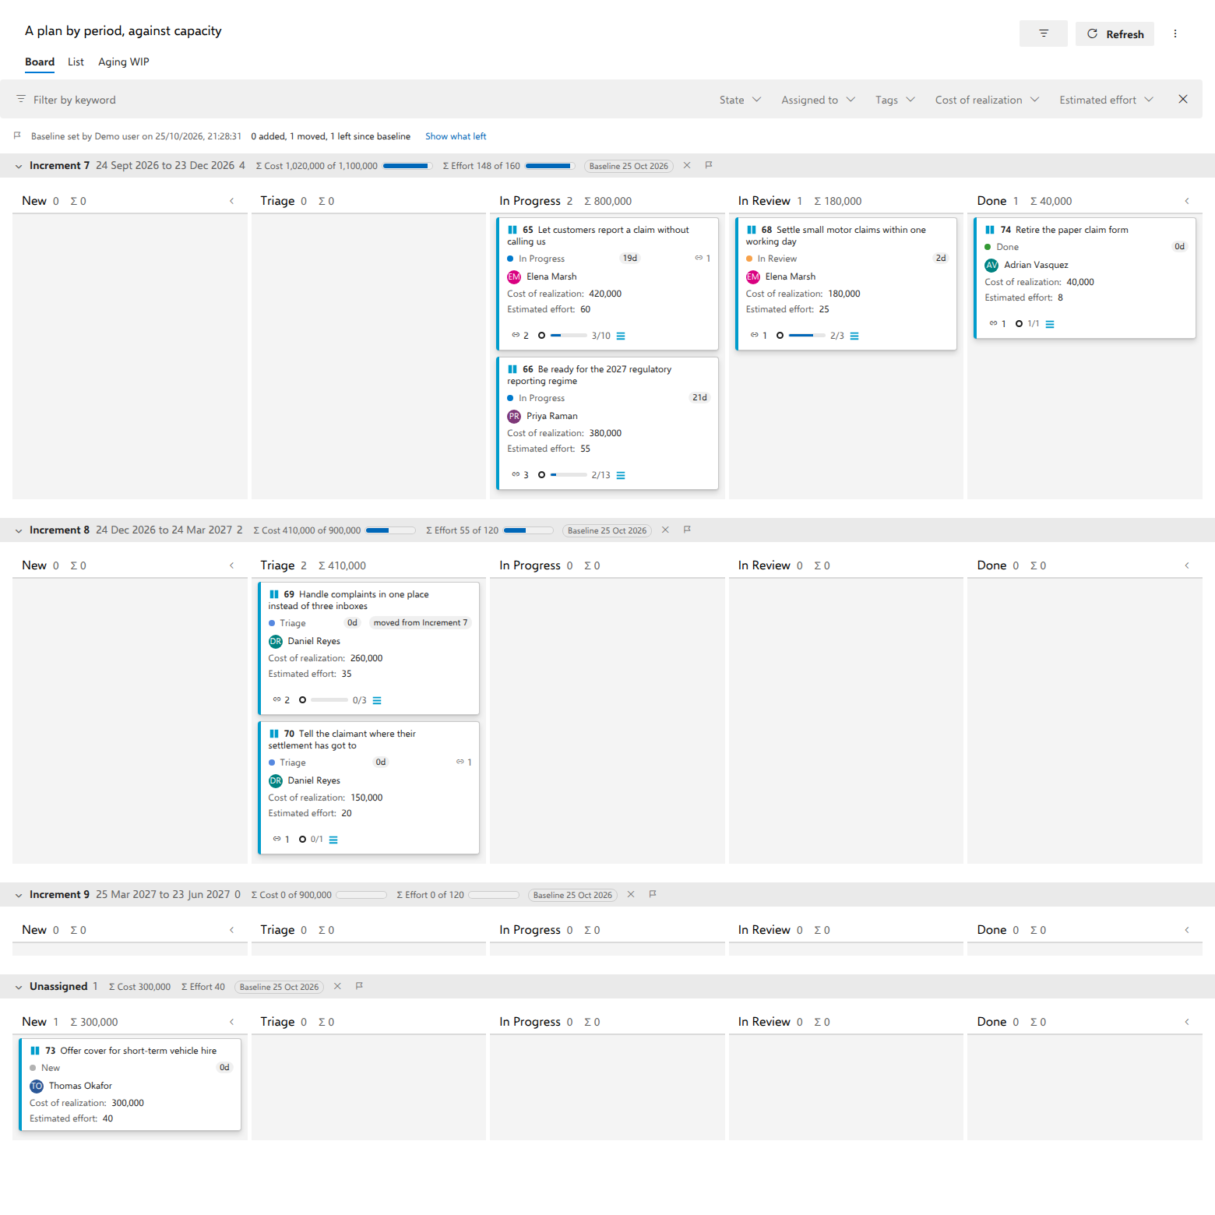Image resolution: width=1215 pixels, height=1215 pixels.
Task: Switch to the List tab
Action: coord(76,62)
